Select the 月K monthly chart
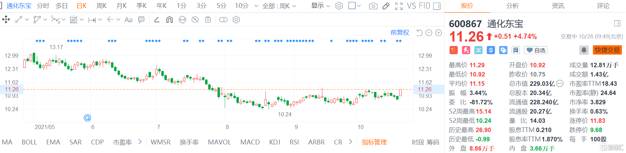 [x=122, y=6]
